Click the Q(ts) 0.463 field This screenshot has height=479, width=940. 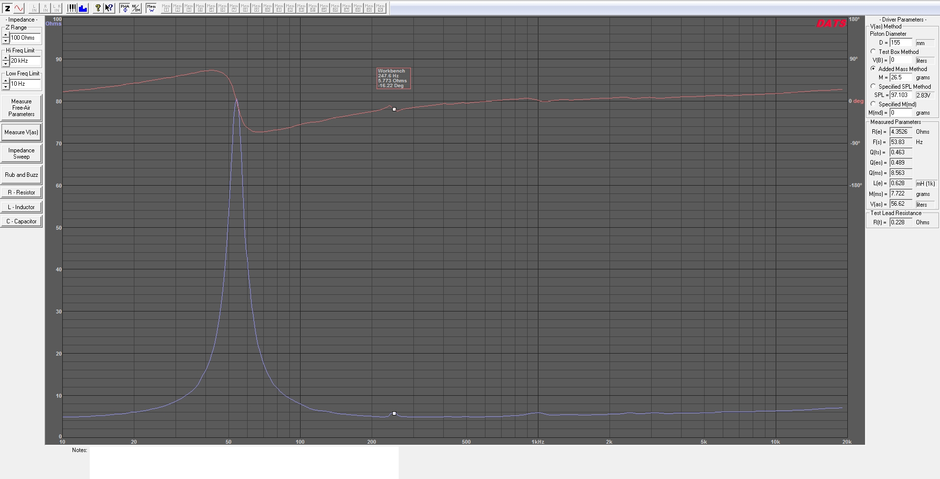tap(901, 152)
